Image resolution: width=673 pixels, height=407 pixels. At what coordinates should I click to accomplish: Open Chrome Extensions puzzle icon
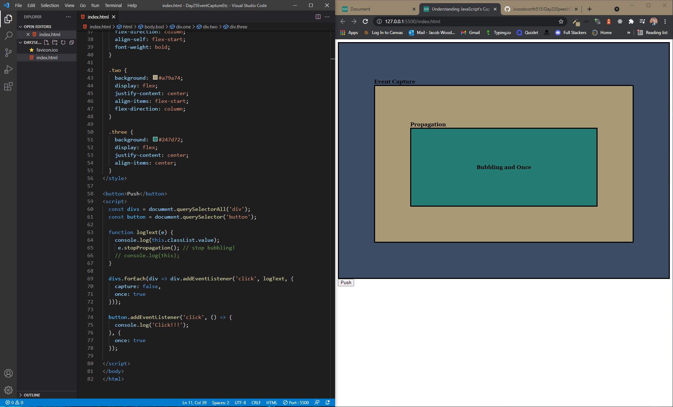(631, 21)
